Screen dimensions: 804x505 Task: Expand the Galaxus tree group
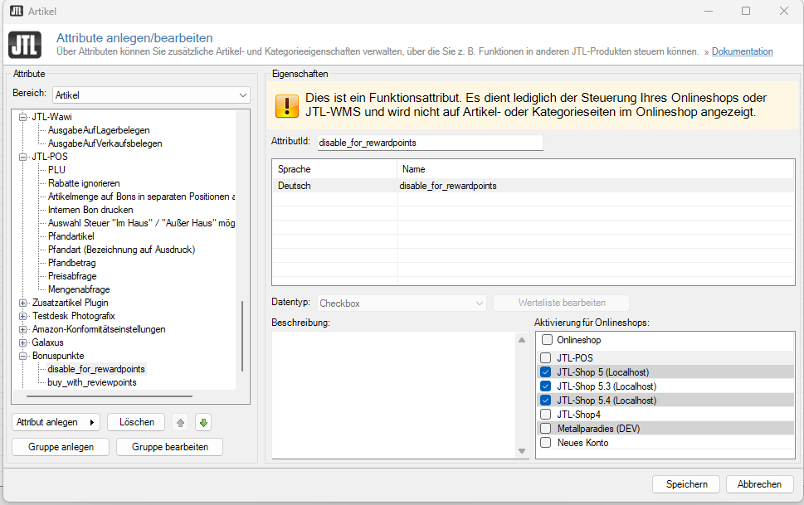point(22,342)
